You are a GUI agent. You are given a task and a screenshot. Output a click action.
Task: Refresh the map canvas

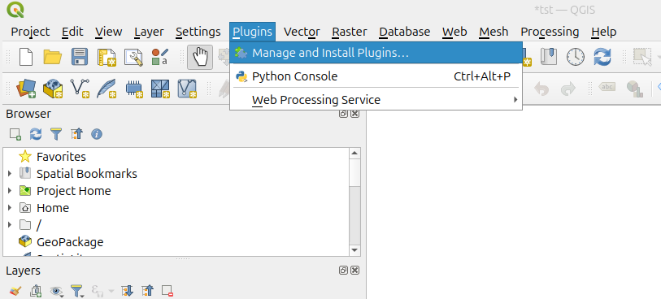coord(602,57)
